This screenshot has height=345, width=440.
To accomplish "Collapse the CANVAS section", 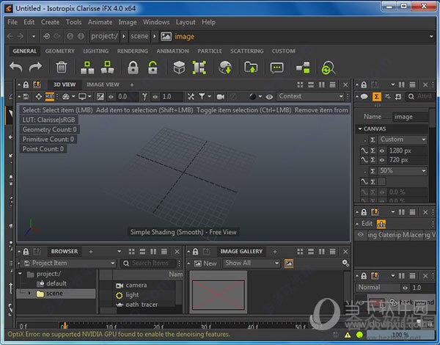I will coord(360,128).
